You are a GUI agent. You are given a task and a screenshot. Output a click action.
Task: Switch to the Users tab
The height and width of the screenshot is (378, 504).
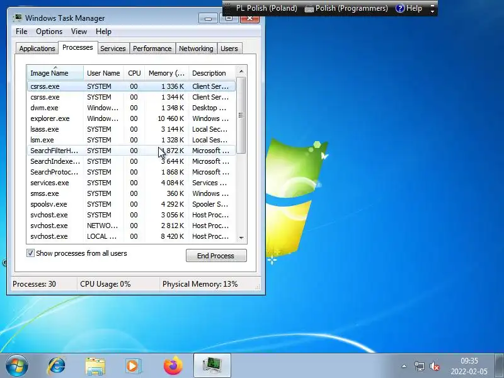coord(229,49)
